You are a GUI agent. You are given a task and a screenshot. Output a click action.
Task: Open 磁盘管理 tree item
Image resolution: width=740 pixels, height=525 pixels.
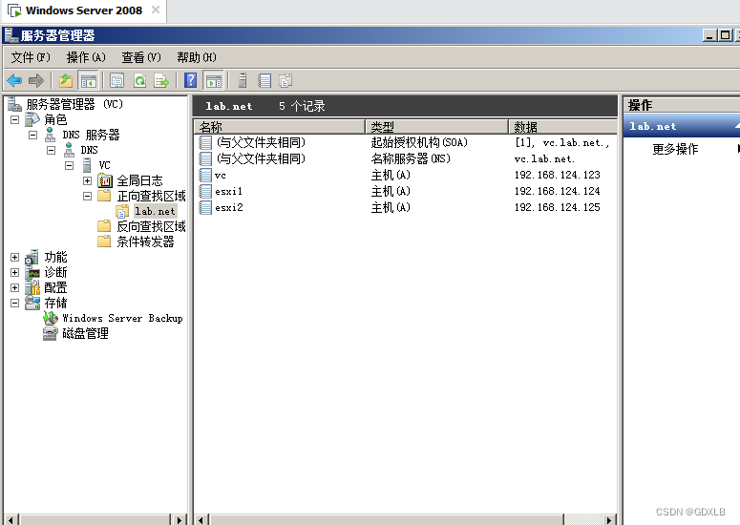(x=85, y=333)
